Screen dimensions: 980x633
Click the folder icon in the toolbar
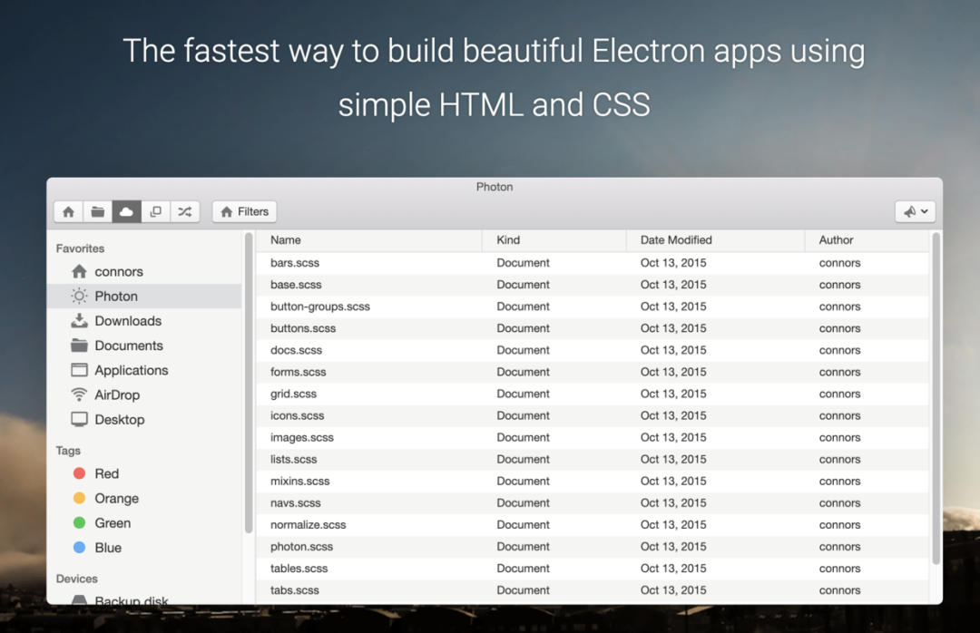click(97, 212)
